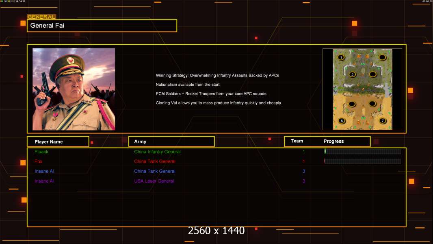The width and height of the screenshot is (433, 244).
Task: Click the red China Tank General army entry
Action: pos(155,161)
